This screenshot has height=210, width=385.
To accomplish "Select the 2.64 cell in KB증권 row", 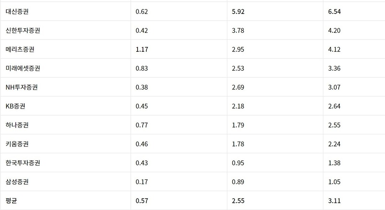I will click(334, 106).
